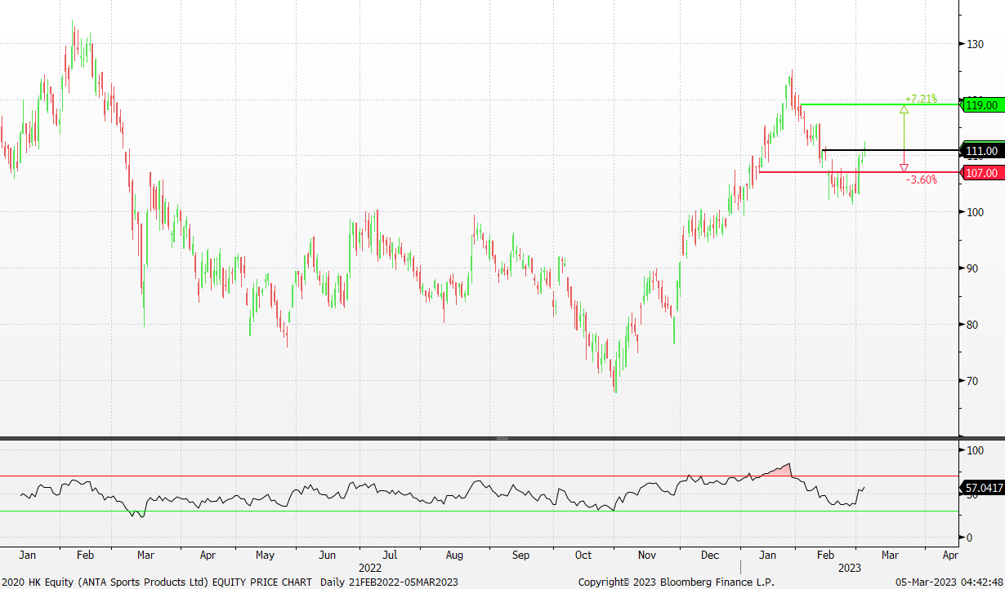This screenshot has height=589, width=1005.
Task: Click the green oversold RSI threshold line
Action: tap(479, 511)
